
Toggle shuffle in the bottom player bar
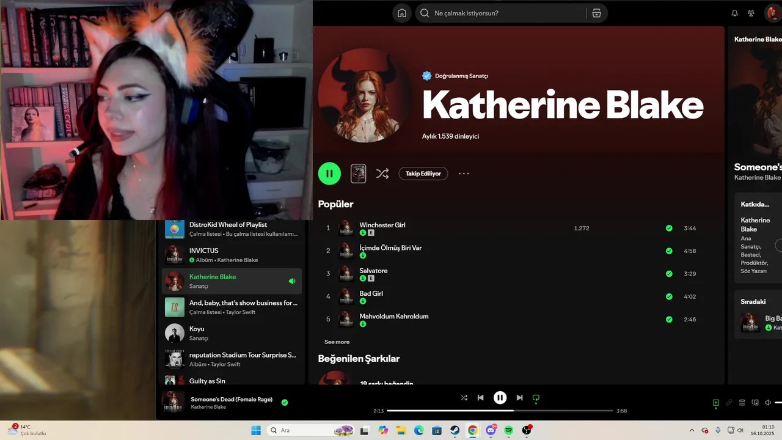(464, 398)
